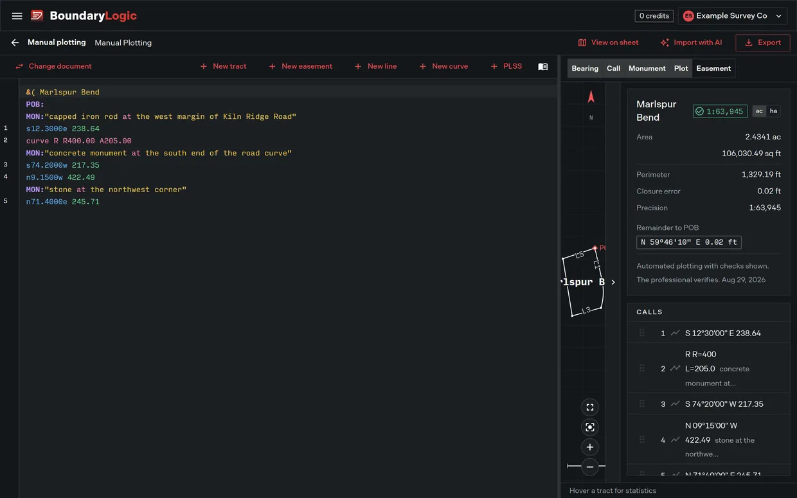Click the 1:63,945 precision badge
Viewport: 797px width, 498px height.
click(720, 111)
